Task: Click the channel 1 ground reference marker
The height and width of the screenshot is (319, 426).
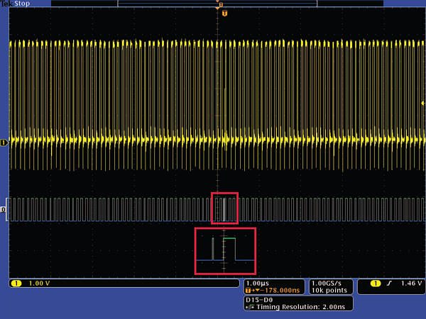Action: [x=4, y=142]
